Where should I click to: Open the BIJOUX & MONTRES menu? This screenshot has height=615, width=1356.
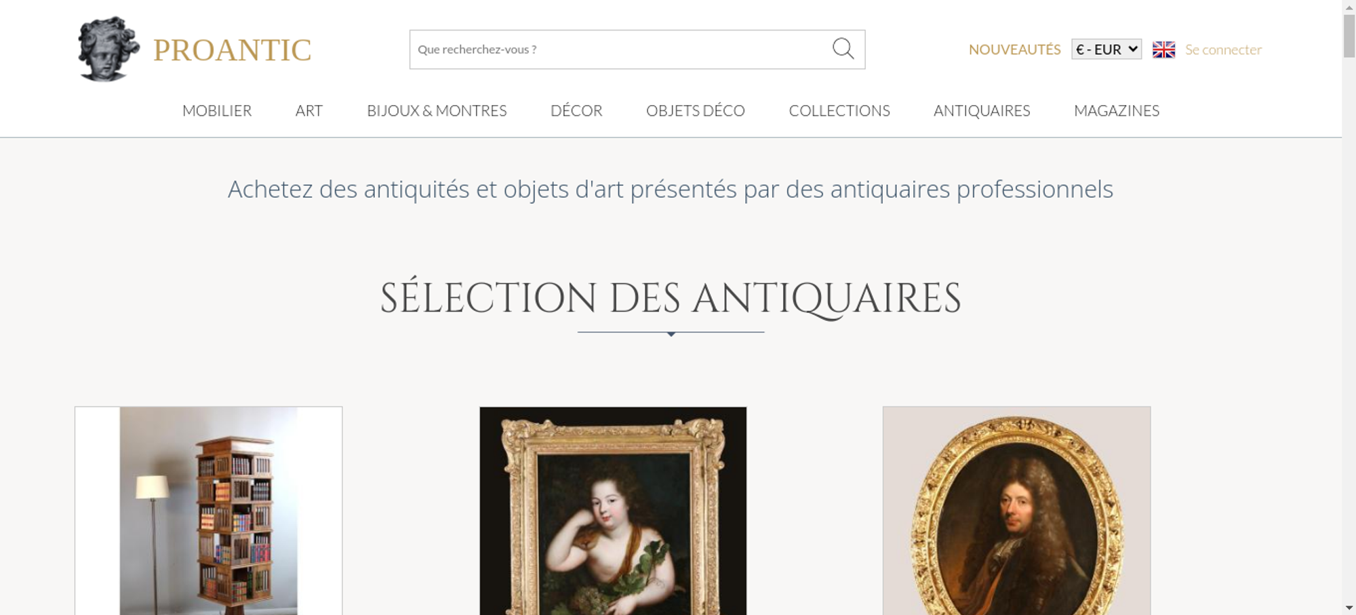coord(437,110)
